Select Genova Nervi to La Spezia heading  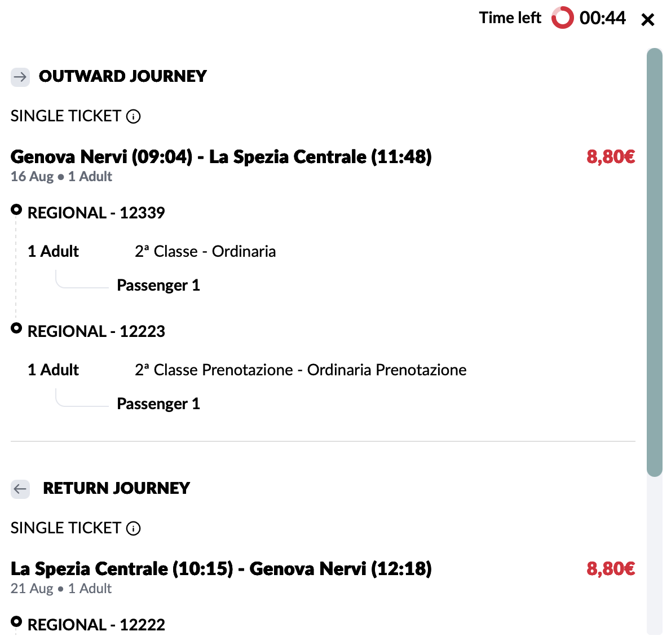(x=221, y=157)
